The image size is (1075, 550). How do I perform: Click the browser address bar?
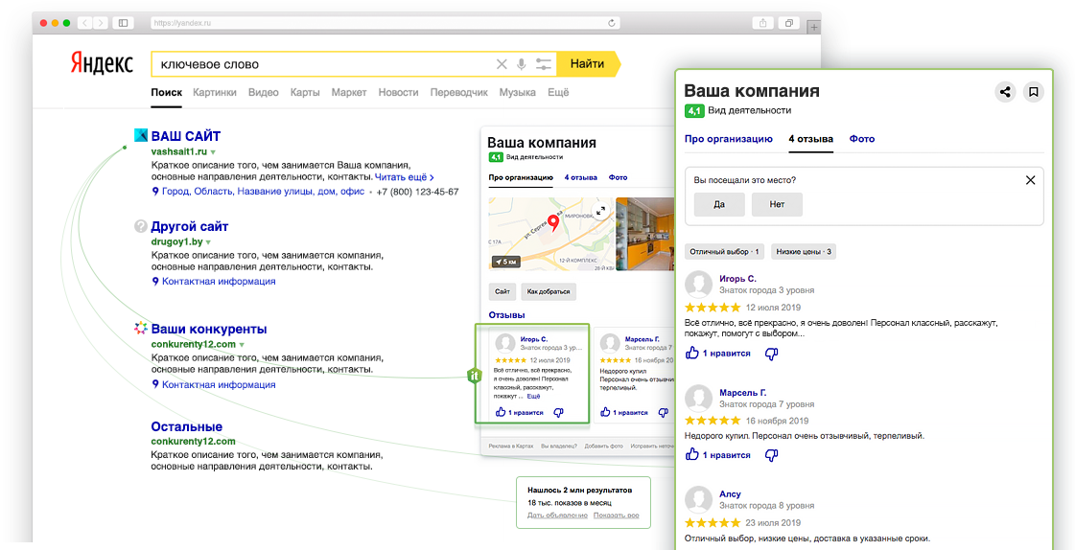click(x=386, y=23)
